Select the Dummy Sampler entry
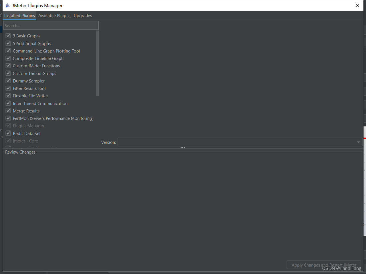This screenshot has width=366, height=274. tap(29, 81)
